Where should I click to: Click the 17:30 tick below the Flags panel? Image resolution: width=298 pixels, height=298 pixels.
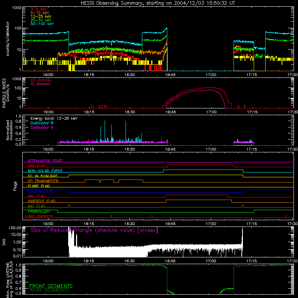coord(293,224)
